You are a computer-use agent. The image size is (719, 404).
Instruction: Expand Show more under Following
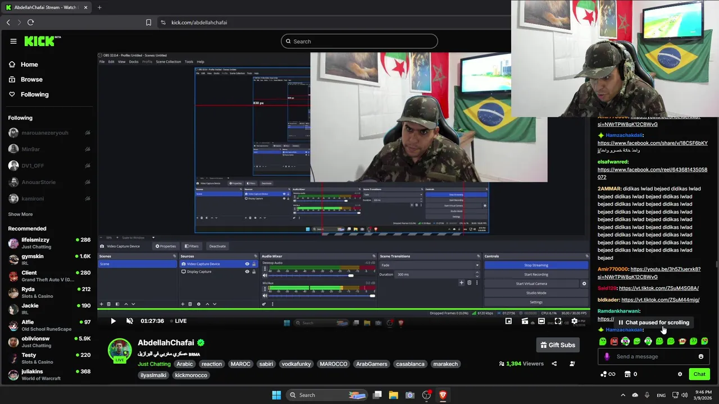tap(20, 214)
